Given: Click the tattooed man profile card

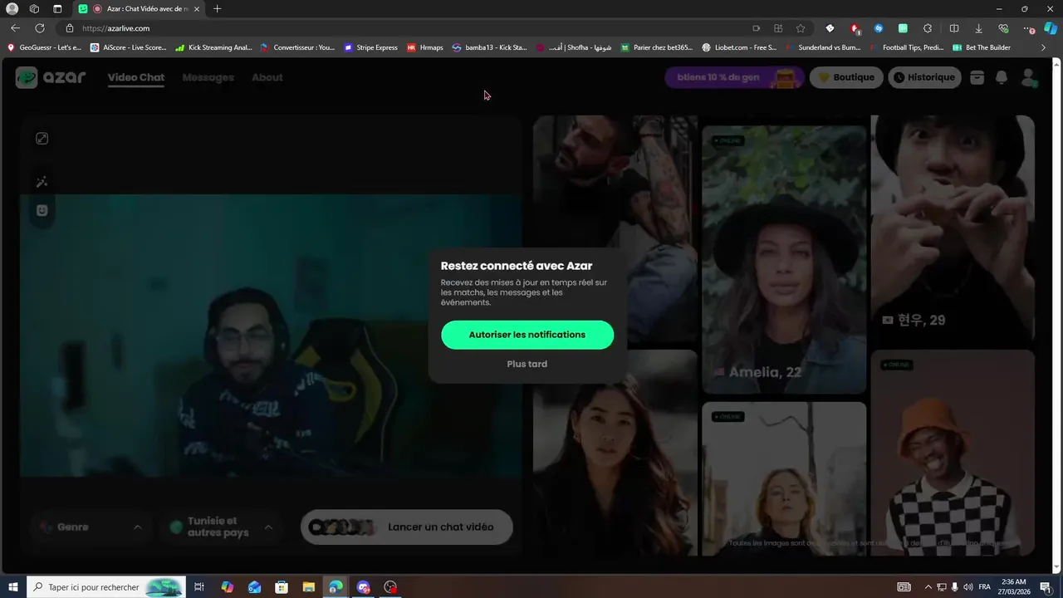Looking at the screenshot, I should [615, 230].
